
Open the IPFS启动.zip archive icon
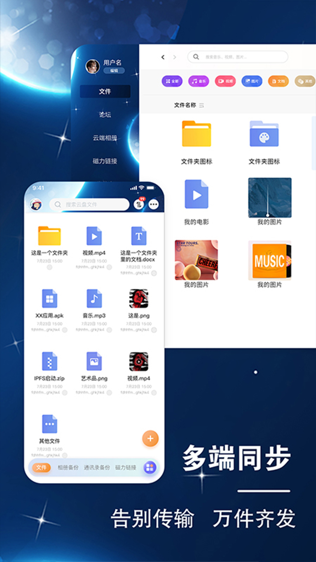49,361
